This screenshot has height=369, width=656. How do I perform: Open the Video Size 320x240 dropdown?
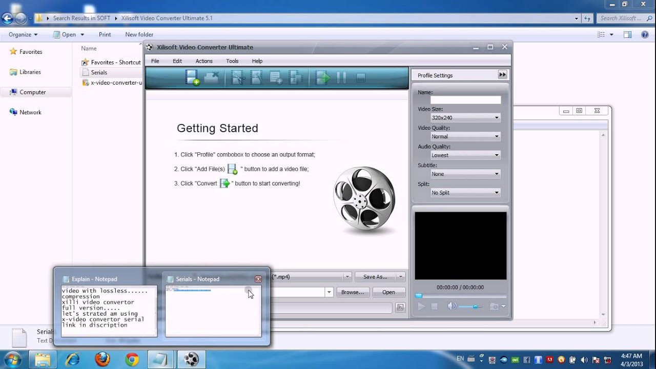465,117
